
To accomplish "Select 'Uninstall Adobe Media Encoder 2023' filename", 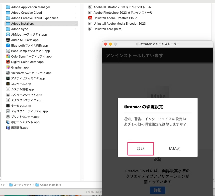I will (x=119, y=24).
